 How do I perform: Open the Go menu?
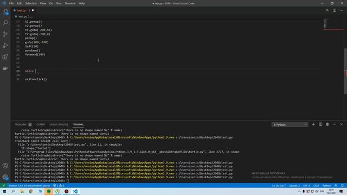pos(51,3)
